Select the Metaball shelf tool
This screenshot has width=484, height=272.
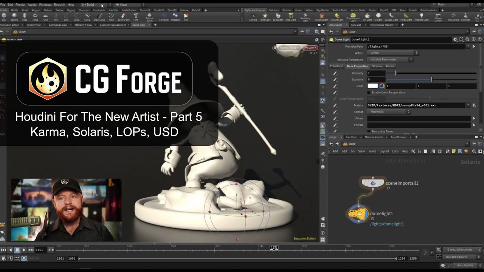coord(175,17)
